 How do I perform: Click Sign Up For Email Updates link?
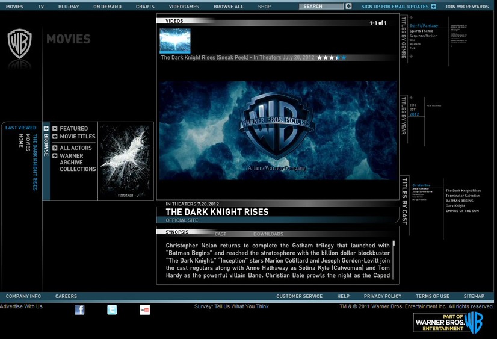point(395,7)
